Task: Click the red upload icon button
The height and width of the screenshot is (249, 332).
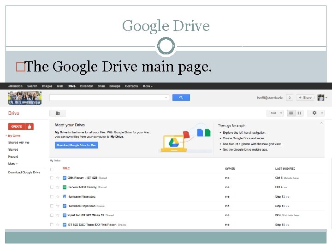Action: coord(30,127)
